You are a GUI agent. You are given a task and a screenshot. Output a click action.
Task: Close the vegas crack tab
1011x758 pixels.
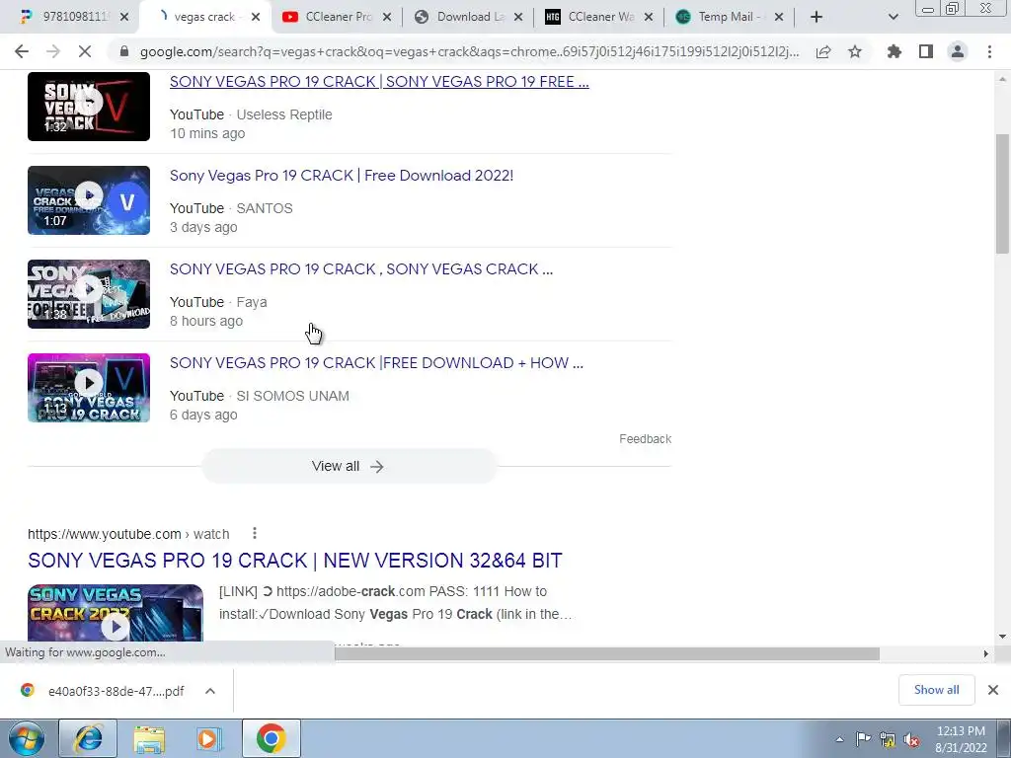point(256,17)
